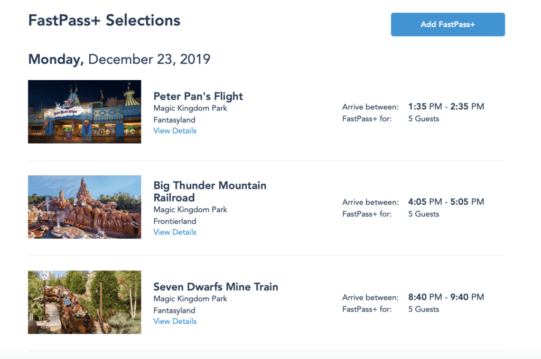Open the Peter Pan's Flight thumbnail image

[85, 112]
